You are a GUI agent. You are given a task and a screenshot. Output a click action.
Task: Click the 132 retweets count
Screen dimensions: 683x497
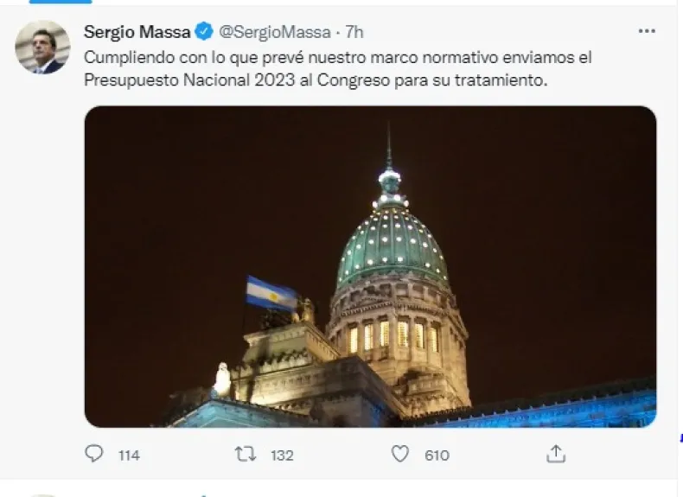pos(282,456)
